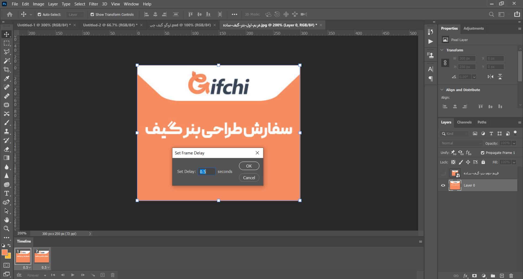Switch to Untitled-1 document tab
Image resolution: width=523 pixels, height=279 pixels.
click(44, 25)
